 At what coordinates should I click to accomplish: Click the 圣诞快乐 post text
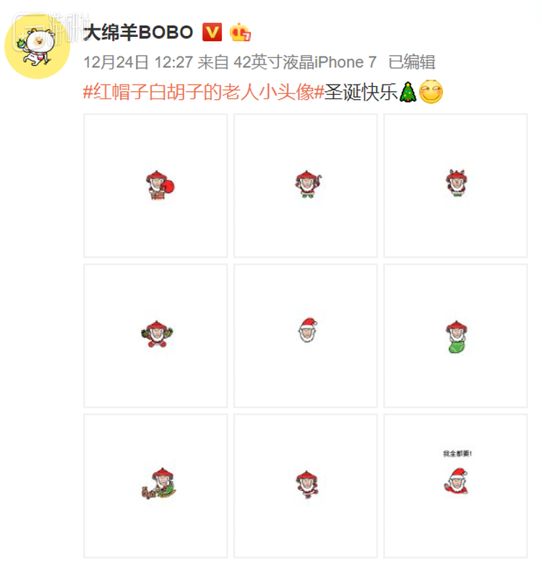(x=361, y=92)
